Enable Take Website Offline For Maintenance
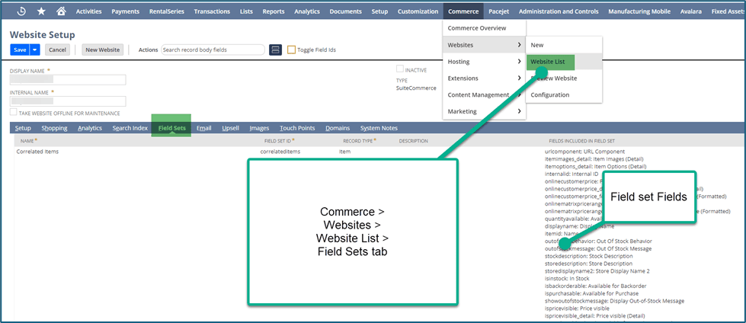Viewport: 746px width, 323px height. [13, 113]
